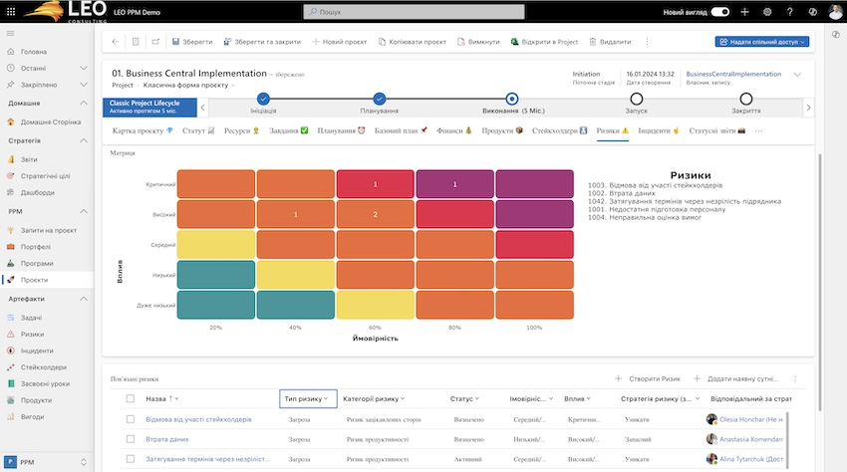Click the plus icon in top bar
847x472 pixels.
click(x=744, y=11)
